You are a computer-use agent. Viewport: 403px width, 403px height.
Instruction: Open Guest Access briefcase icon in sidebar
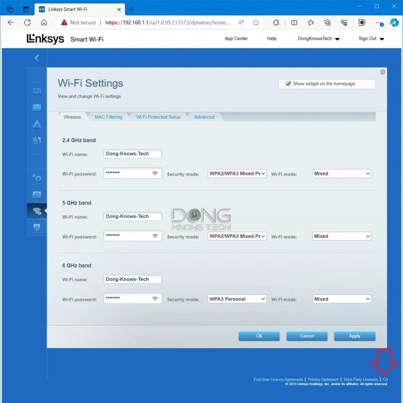click(x=37, y=107)
